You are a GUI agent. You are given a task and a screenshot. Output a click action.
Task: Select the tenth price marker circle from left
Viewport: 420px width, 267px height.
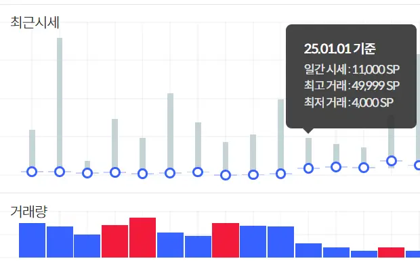pos(280,174)
